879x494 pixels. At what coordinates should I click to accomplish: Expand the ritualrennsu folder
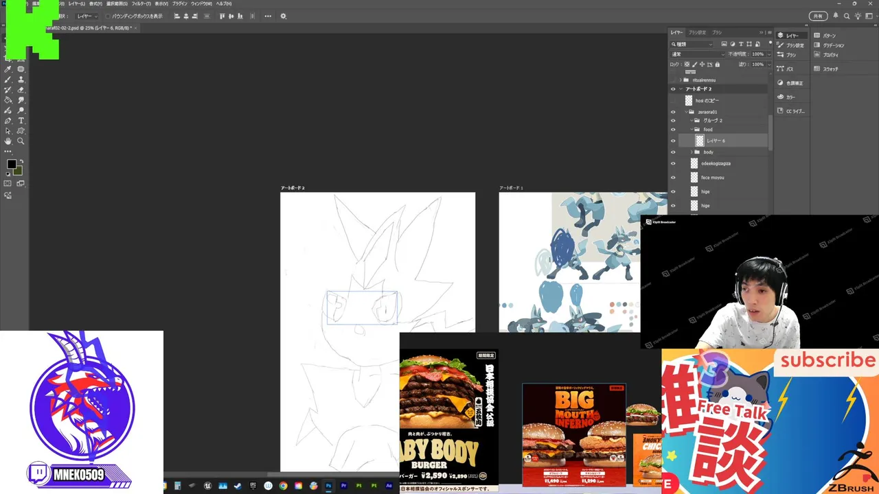pyautogui.click(x=681, y=80)
